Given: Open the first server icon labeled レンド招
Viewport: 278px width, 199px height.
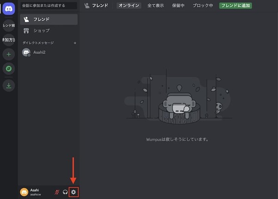Looking at the screenshot, I should point(9,25).
